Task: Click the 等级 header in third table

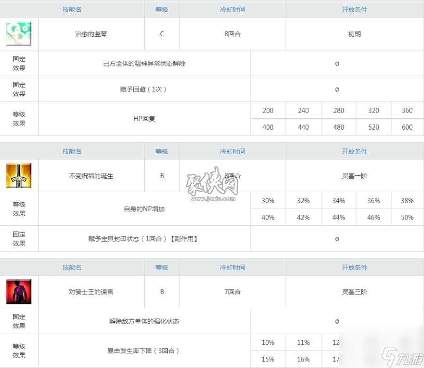Action: point(162,267)
